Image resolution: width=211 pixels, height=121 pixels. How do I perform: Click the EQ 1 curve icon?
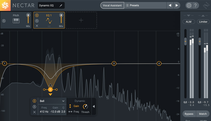pyautogui.click(x=50, y=21)
